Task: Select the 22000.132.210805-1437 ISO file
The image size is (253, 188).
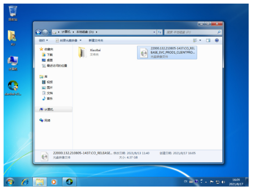Action: (167, 52)
